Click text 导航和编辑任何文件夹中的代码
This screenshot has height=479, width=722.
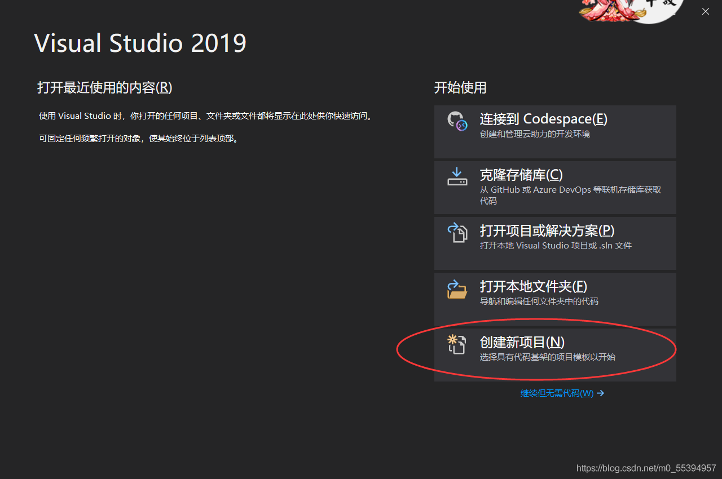[x=539, y=301]
